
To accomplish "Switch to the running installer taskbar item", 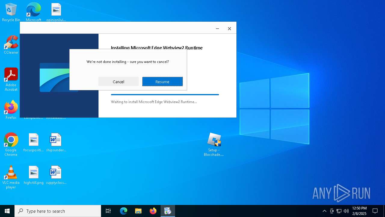I will [168, 211].
